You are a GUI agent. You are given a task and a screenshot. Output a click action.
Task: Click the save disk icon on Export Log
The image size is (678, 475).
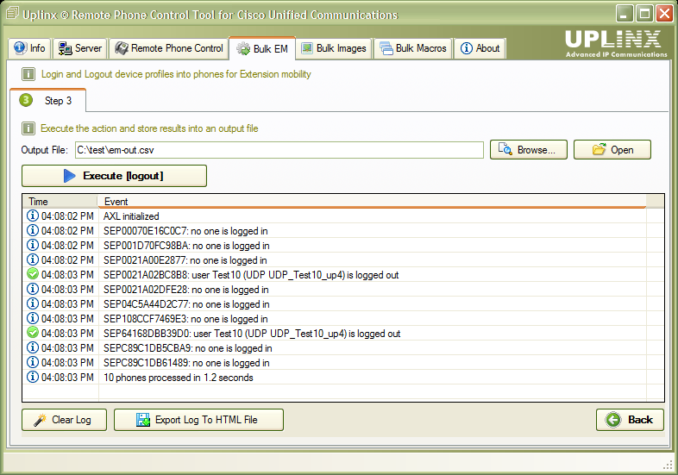point(143,420)
